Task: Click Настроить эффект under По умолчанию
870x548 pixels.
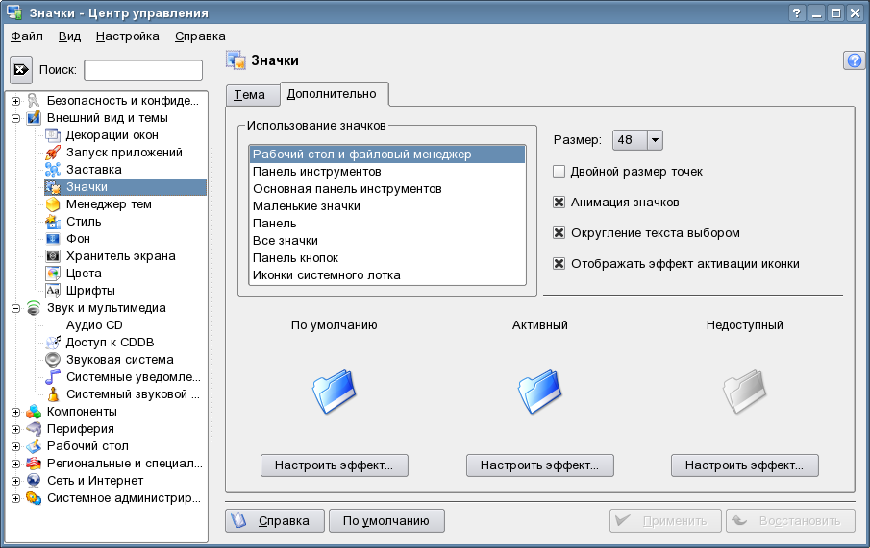Action: click(x=334, y=465)
